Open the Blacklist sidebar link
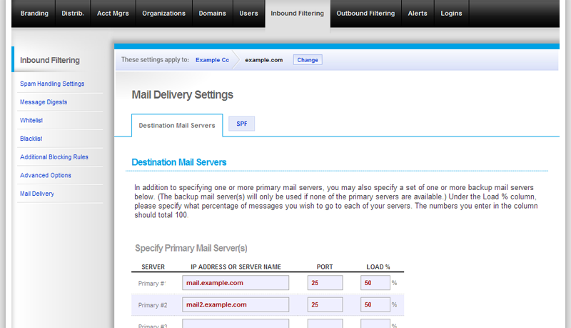 tap(31, 139)
